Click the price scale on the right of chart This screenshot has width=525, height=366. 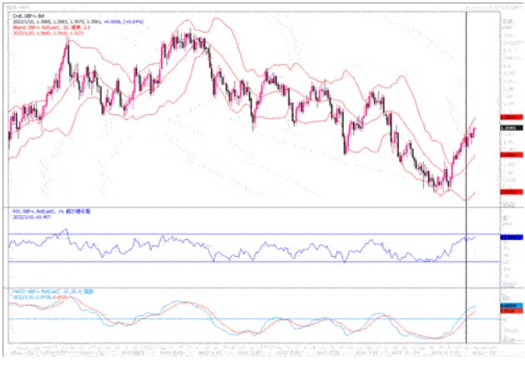coord(507,67)
